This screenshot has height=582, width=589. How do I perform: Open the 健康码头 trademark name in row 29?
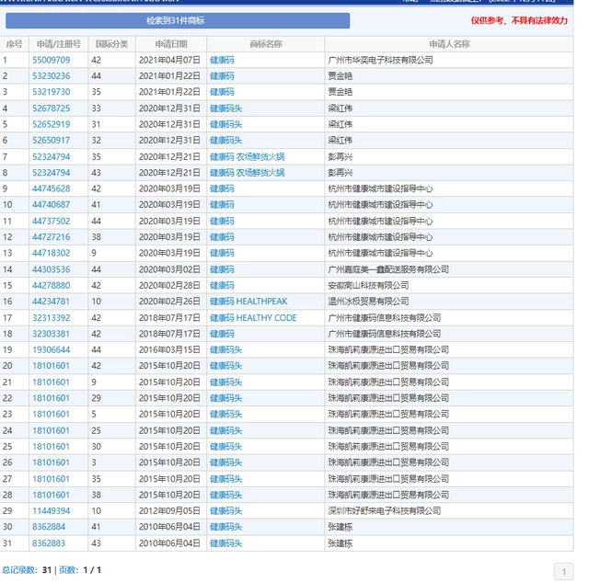[226, 511]
